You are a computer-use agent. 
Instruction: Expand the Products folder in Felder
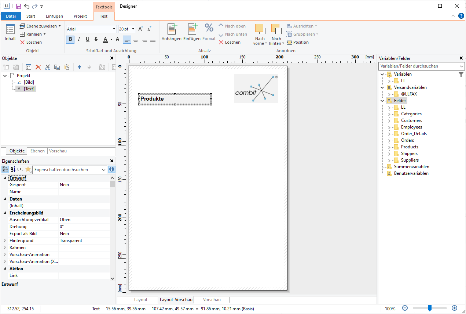coord(389,147)
